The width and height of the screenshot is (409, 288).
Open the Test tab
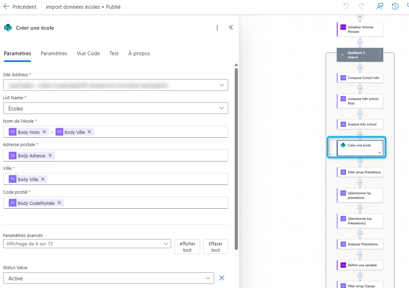tap(114, 53)
